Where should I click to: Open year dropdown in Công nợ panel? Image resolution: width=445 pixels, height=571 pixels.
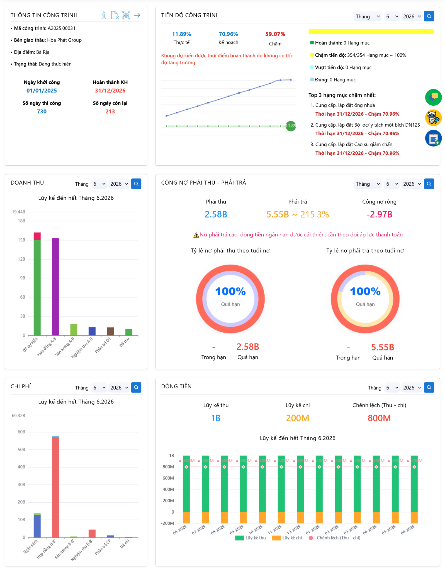click(412, 184)
